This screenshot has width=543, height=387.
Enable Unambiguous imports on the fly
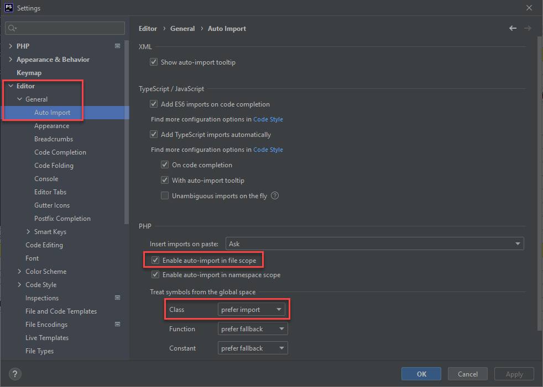164,195
